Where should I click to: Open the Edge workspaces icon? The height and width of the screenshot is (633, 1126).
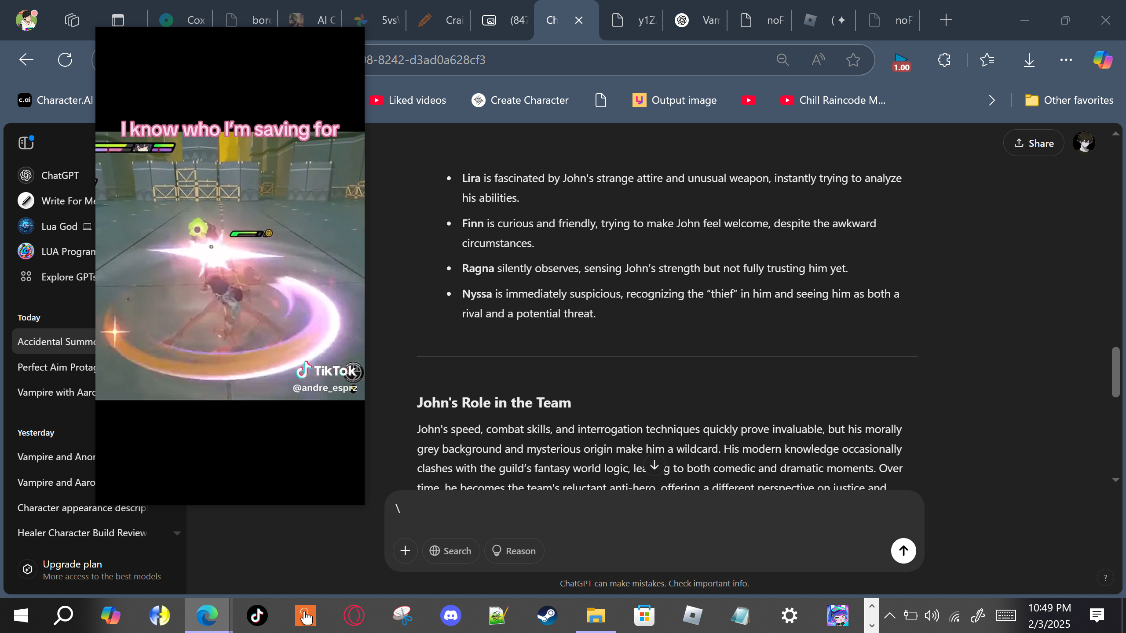[72, 20]
